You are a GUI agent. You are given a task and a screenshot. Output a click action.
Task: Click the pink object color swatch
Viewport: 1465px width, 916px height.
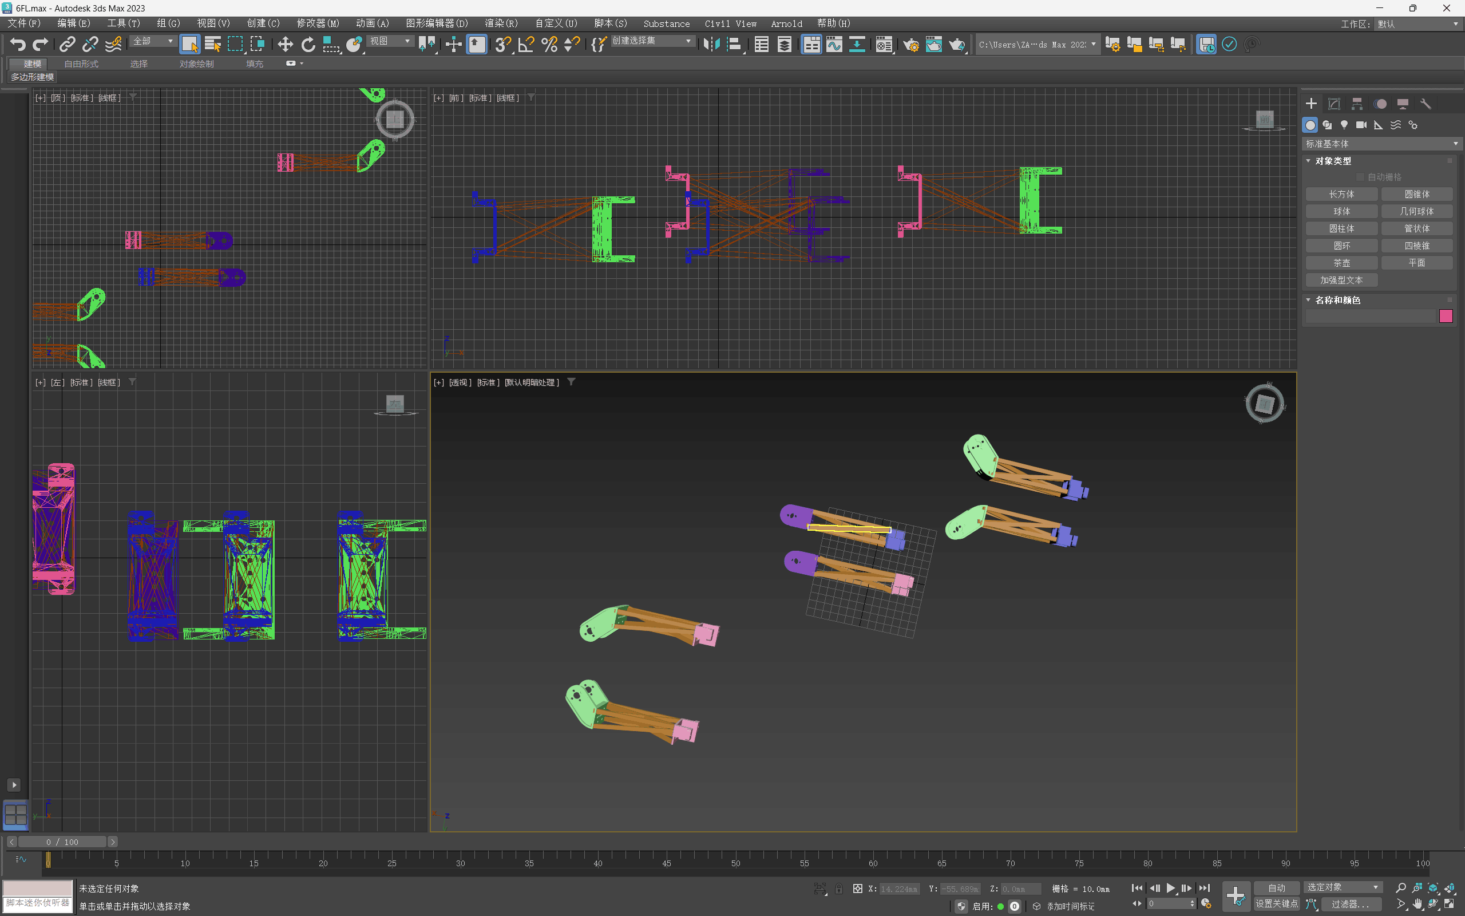1446,315
